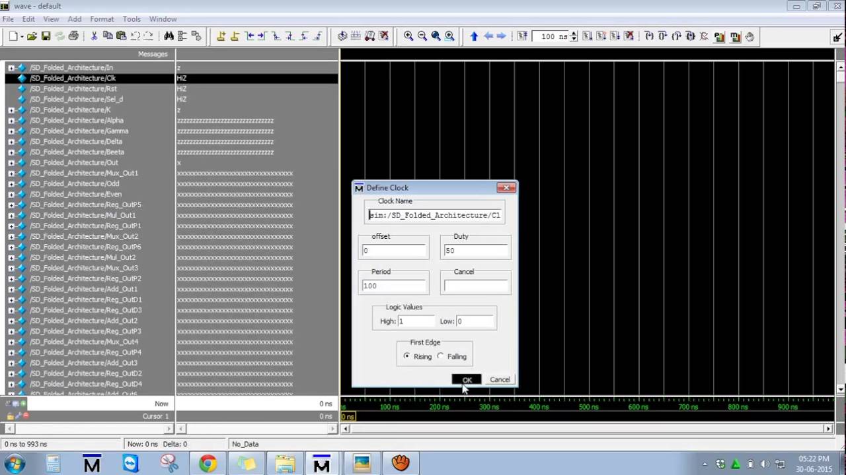
Task: Click the blue up arrow icon
Action: point(474,36)
